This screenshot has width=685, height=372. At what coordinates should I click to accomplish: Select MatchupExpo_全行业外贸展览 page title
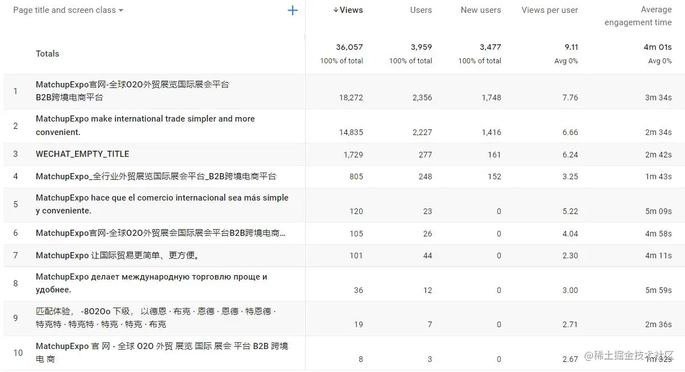click(156, 176)
